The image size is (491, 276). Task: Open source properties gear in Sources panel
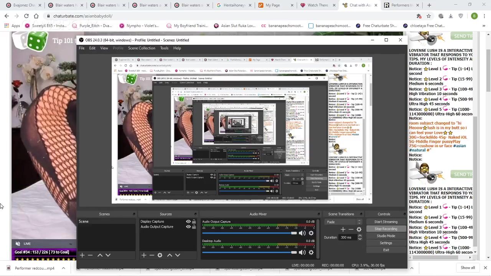pos(160,255)
